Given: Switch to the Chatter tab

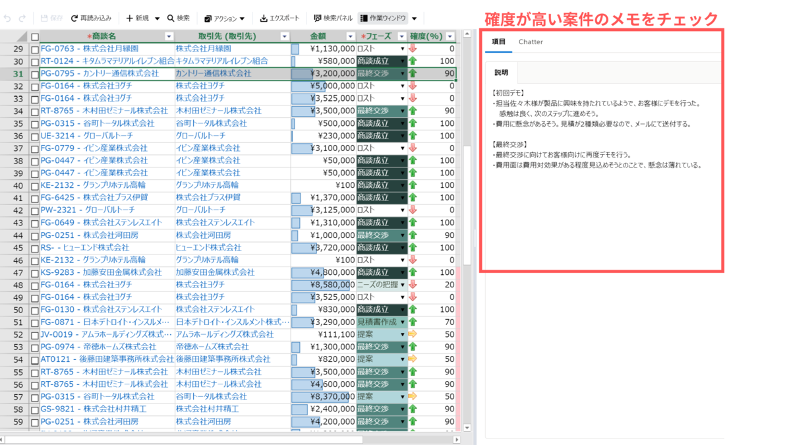Looking at the screenshot, I should tap(531, 42).
